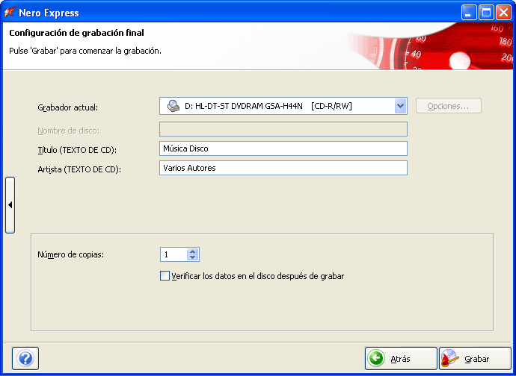Click the burning disc icon on Grabar
Image resolution: width=516 pixels, height=376 pixels.
[x=450, y=359]
